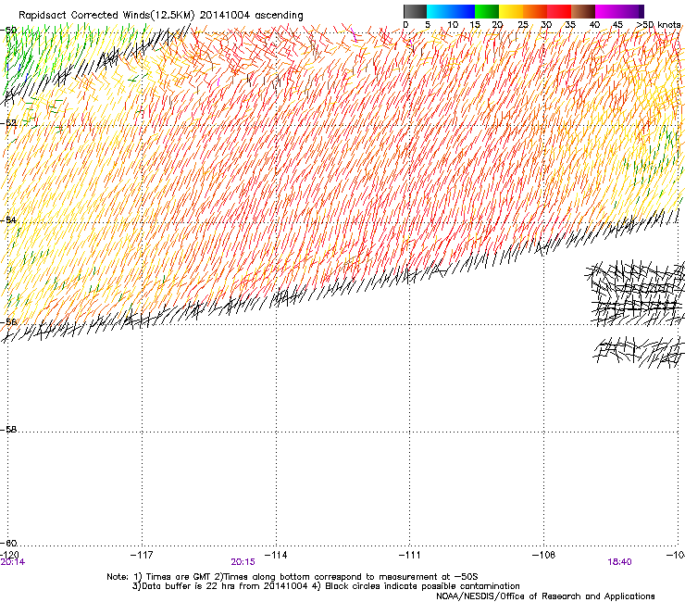Click the purple 45-50 knots color swatch

631,11
